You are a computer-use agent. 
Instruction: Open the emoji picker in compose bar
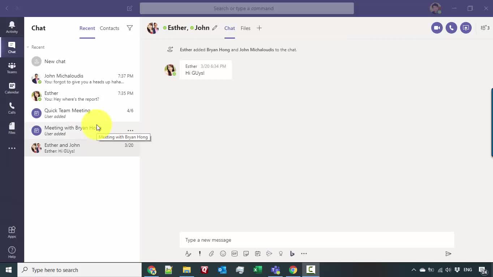coord(223,254)
